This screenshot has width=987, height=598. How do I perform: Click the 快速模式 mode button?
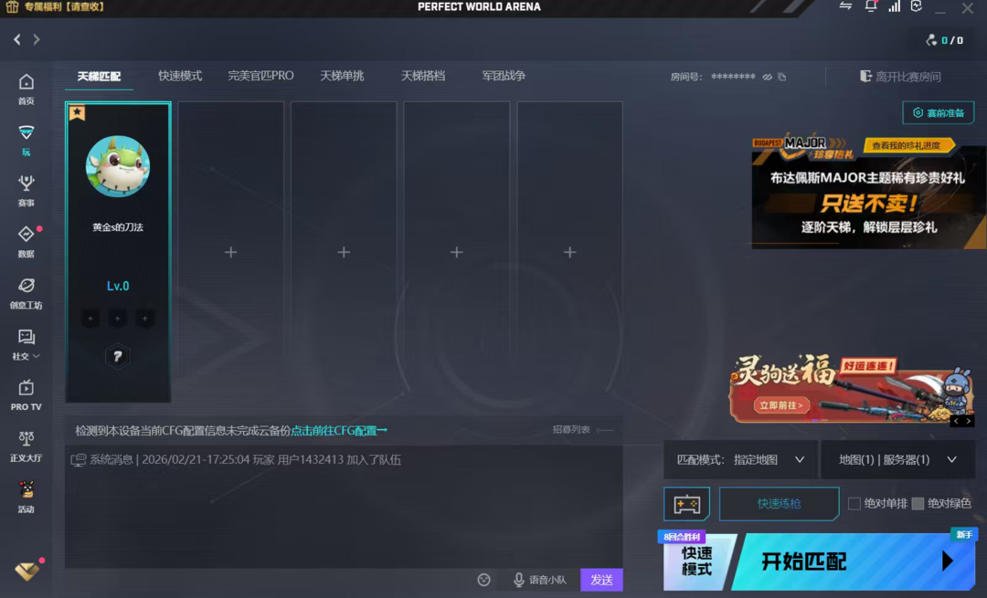point(698,561)
